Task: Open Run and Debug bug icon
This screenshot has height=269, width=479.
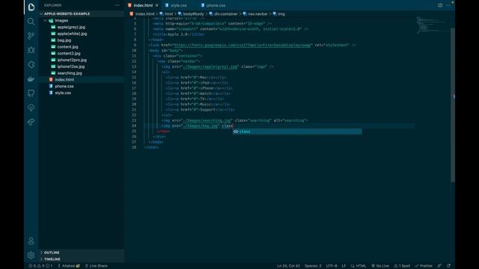Action: [31, 50]
